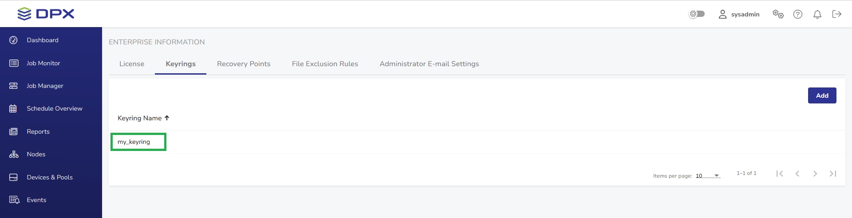
Task: Open the Events section
Action: pos(36,200)
